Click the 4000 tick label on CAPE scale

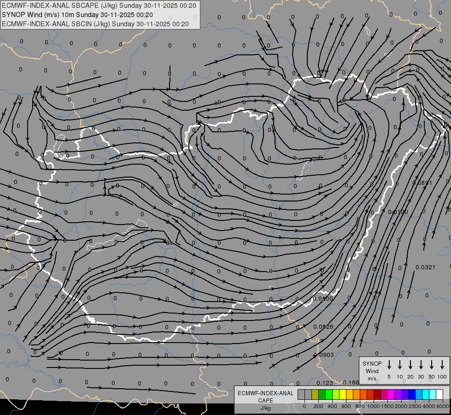(x=428, y=406)
